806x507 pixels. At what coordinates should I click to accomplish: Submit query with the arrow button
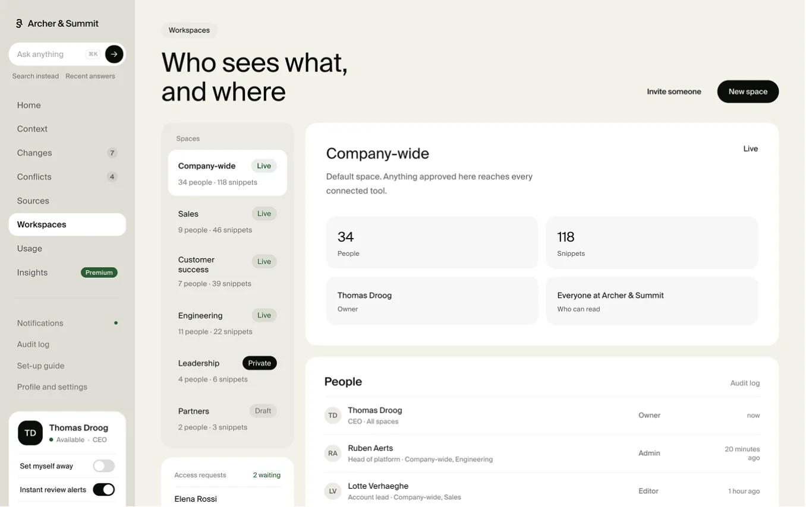click(114, 54)
